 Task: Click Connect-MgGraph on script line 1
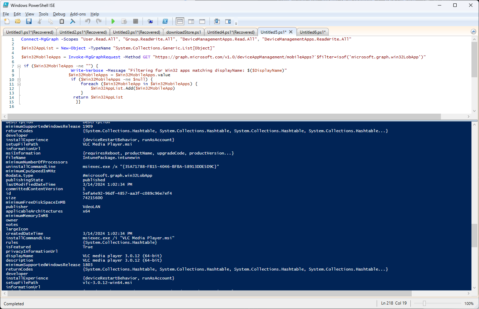(40, 39)
